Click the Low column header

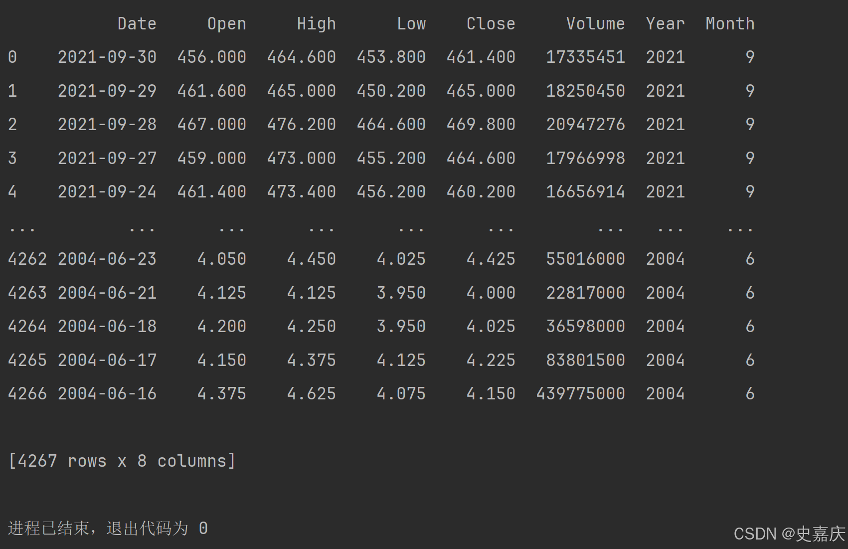click(411, 23)
